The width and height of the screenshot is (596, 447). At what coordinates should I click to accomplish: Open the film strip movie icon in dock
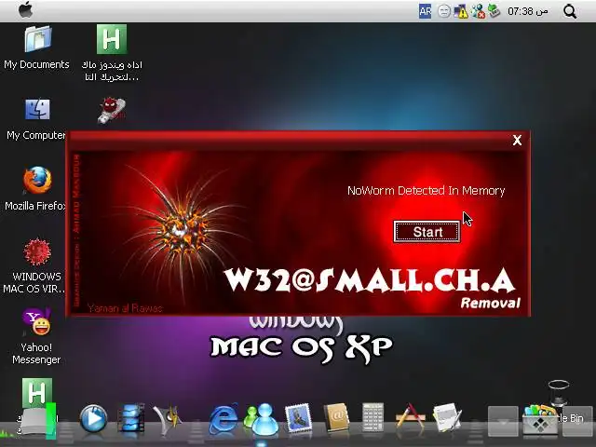[x=131, y=418]
